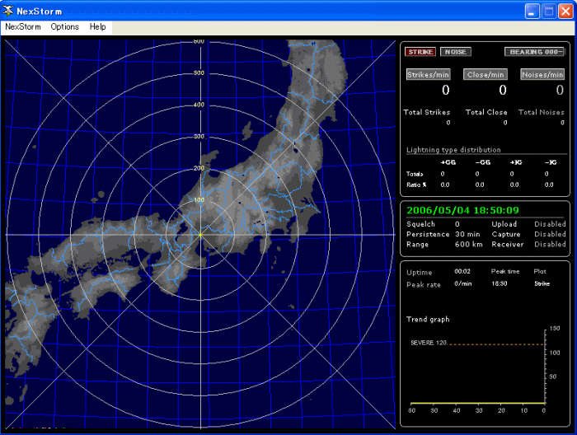The width and height of the screenshot is (577, 435).
Task: Open the Options menu
Action: point(64,27)
